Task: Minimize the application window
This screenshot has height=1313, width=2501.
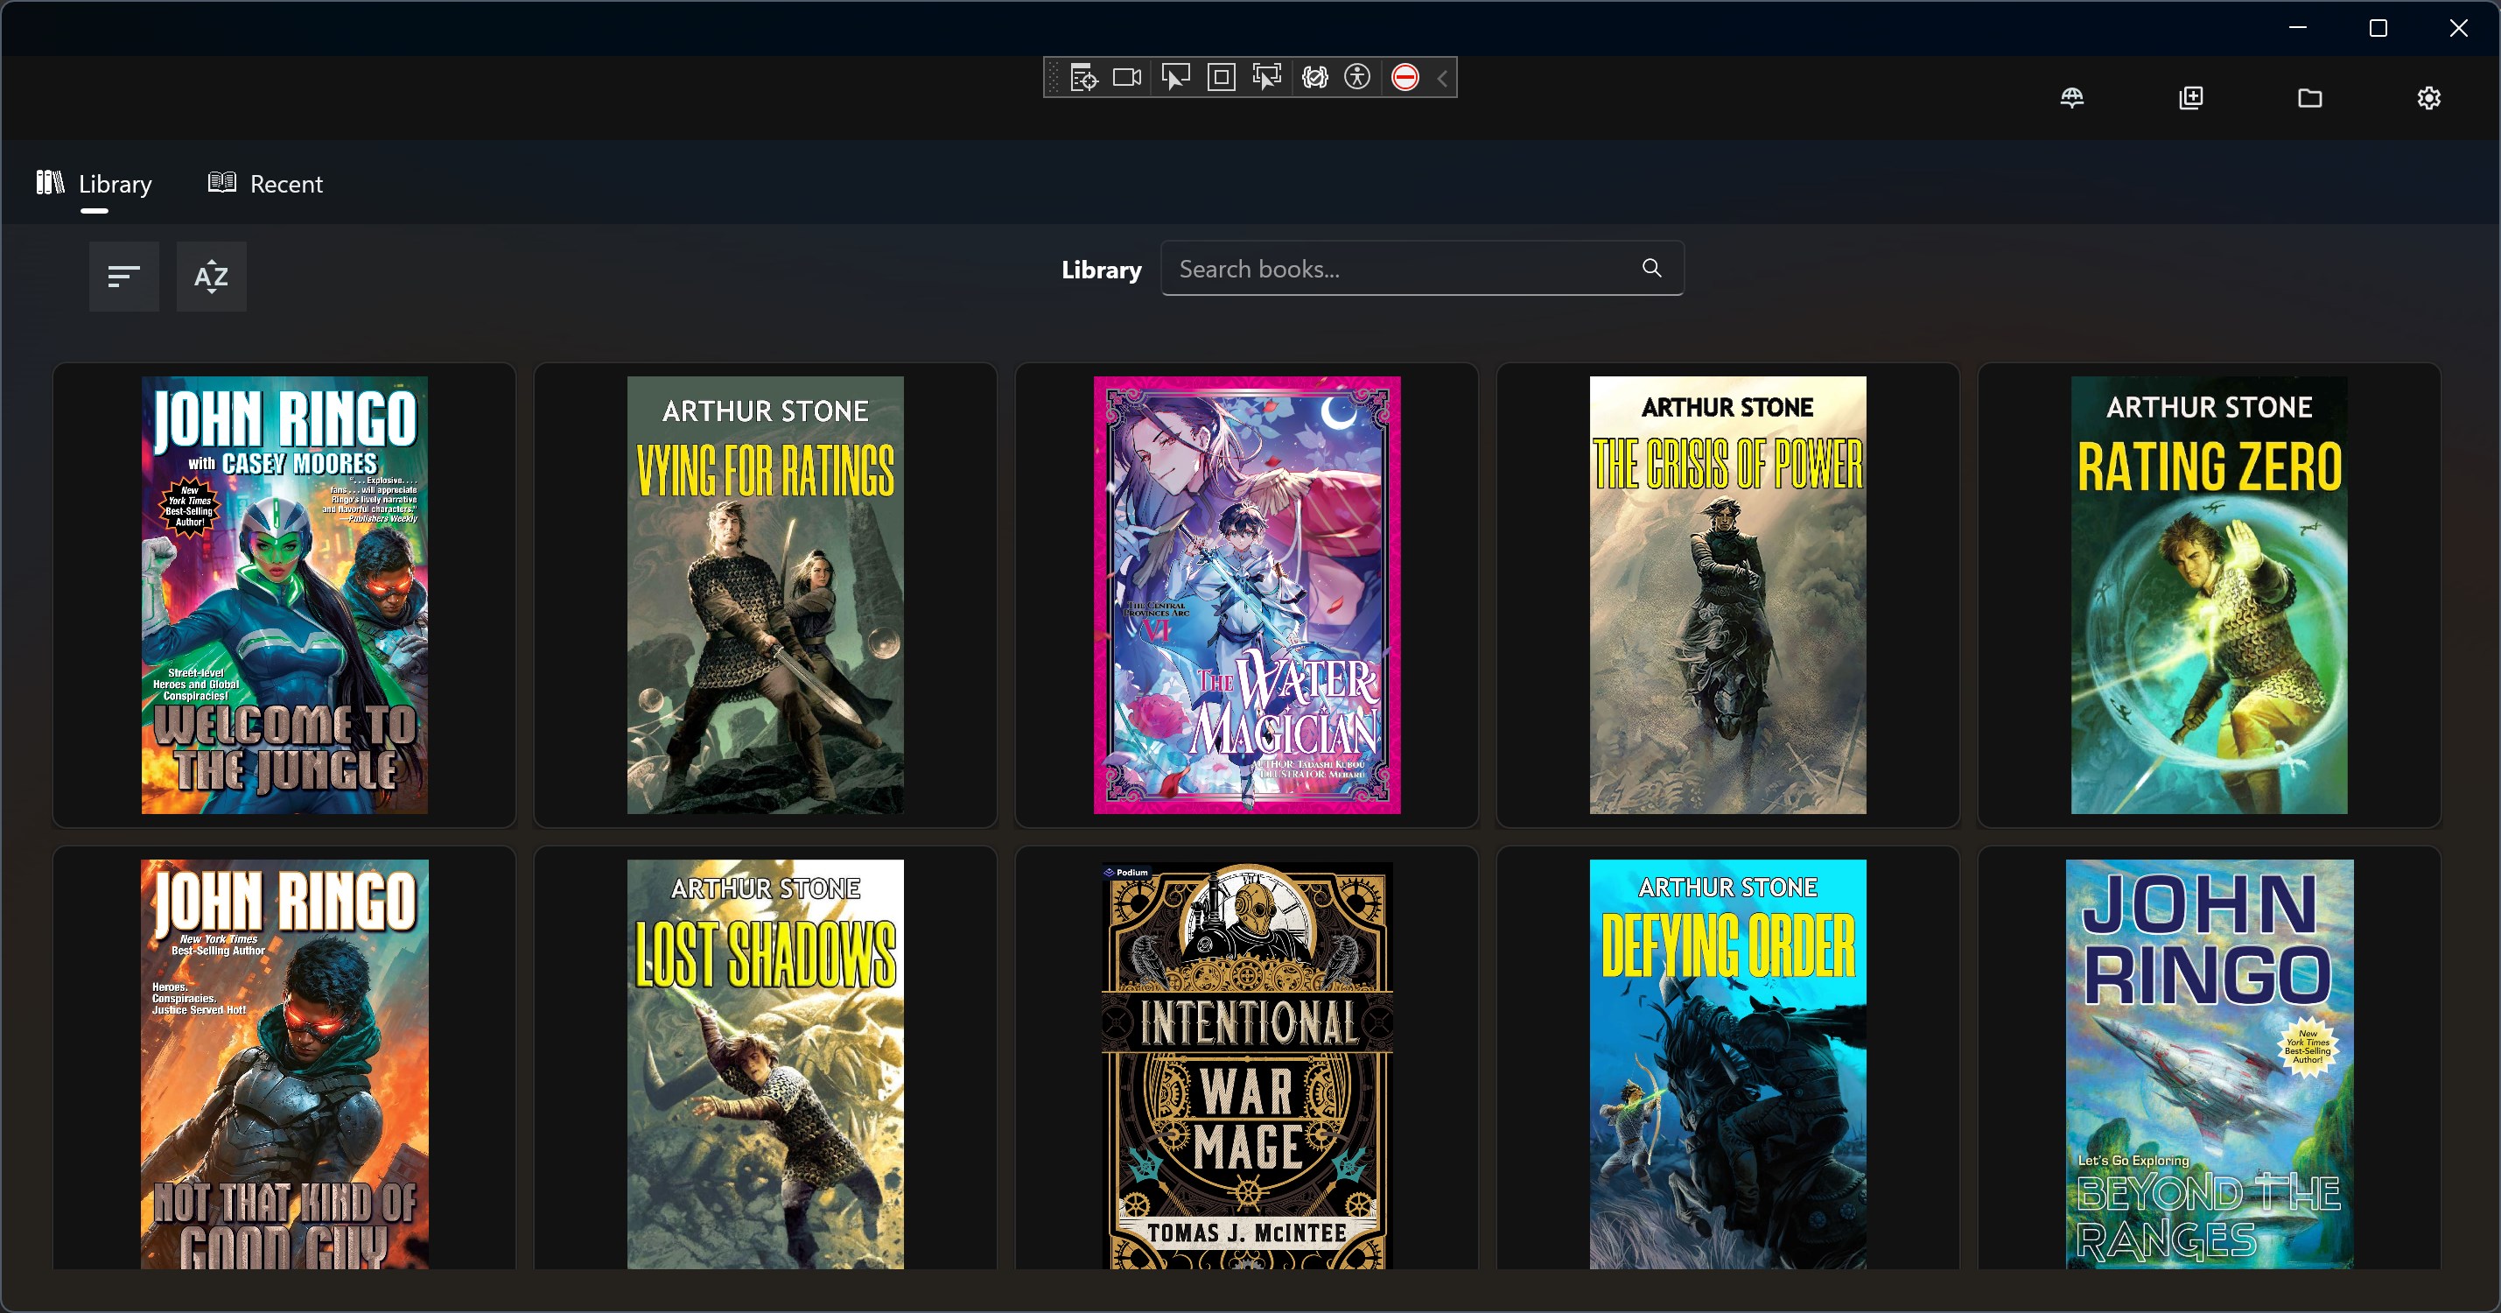Action: click(x=2298, y=28)
